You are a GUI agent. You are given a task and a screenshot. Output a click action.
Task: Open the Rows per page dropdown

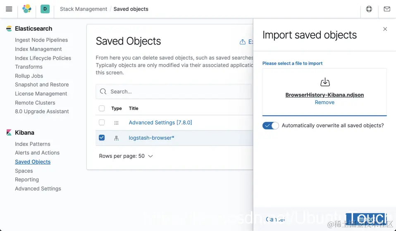point(126,156)
